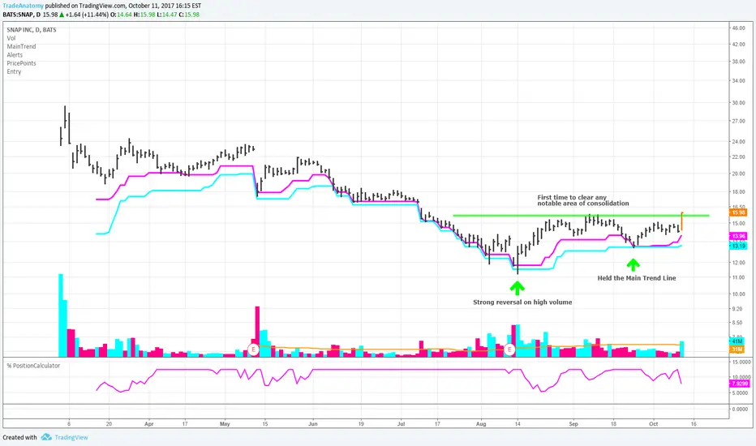
Task: Click the 20.00 price axis label
Action: [739, 174]
